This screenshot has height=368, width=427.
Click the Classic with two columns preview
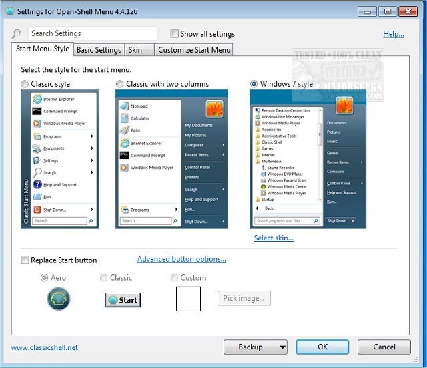coord(172,160)
